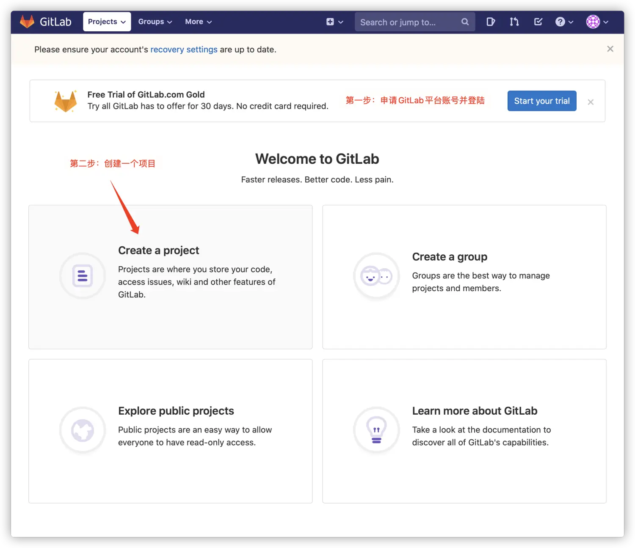Screen dimensions: 635x548
Task: Open the Merge requests icon
Action: 514,22
